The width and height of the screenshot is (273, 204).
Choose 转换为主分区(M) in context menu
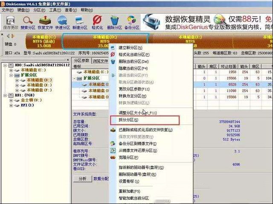[133, 96]
